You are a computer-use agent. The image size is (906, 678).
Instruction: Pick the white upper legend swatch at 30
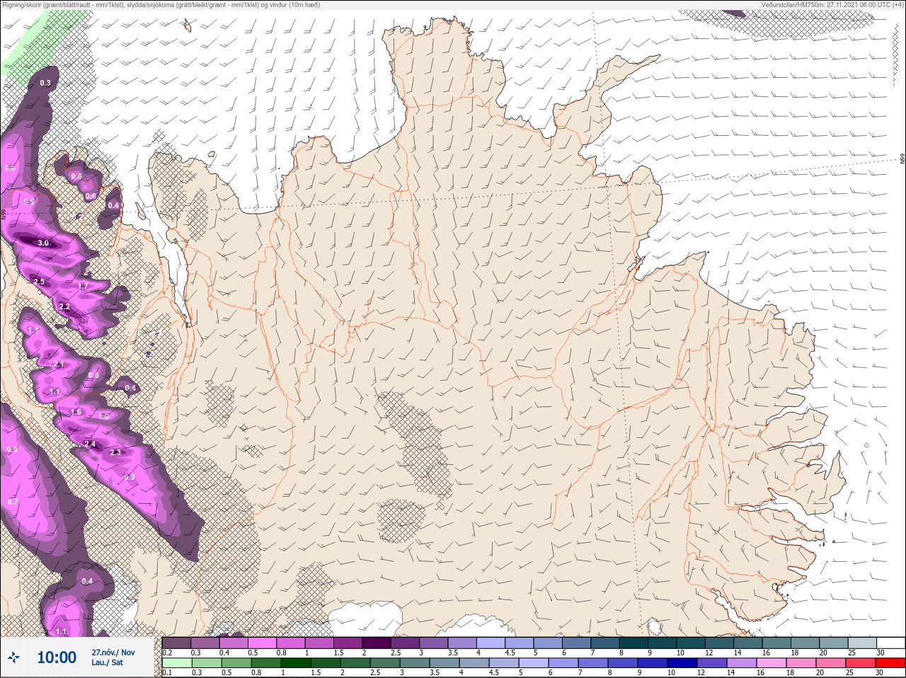point(890,643)
